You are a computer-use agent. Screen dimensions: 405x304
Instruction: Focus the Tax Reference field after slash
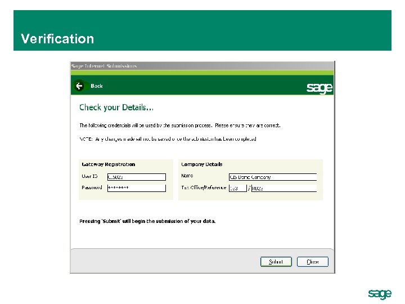click(284, 188)
